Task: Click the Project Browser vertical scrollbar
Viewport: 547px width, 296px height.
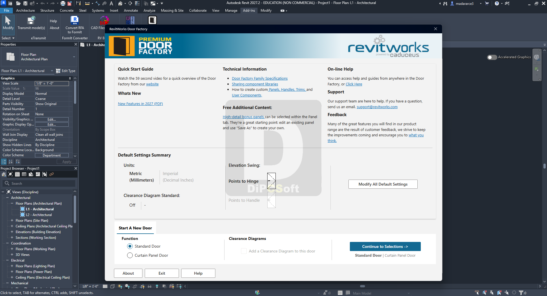Action: 75,209
